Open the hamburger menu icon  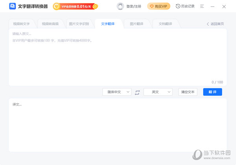(202, 6)
